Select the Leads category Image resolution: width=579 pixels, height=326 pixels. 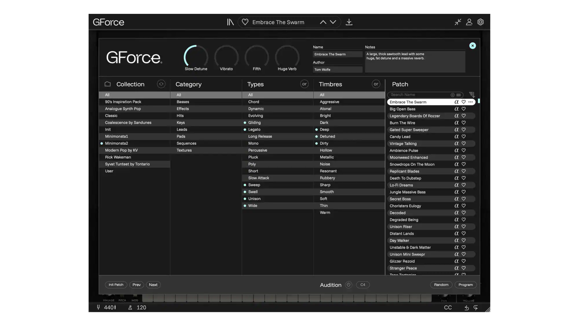tap(206, 129)
